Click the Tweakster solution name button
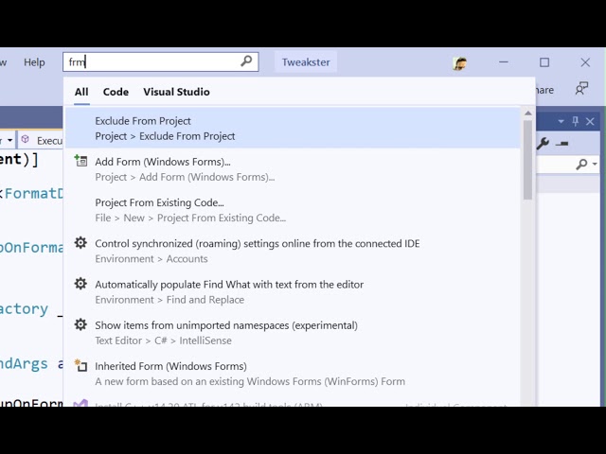The height and width of the screenshot is (454, 606). coord(306,62)
